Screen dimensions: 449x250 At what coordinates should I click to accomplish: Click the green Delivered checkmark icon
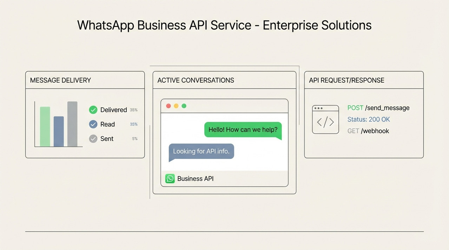point(93,110)
